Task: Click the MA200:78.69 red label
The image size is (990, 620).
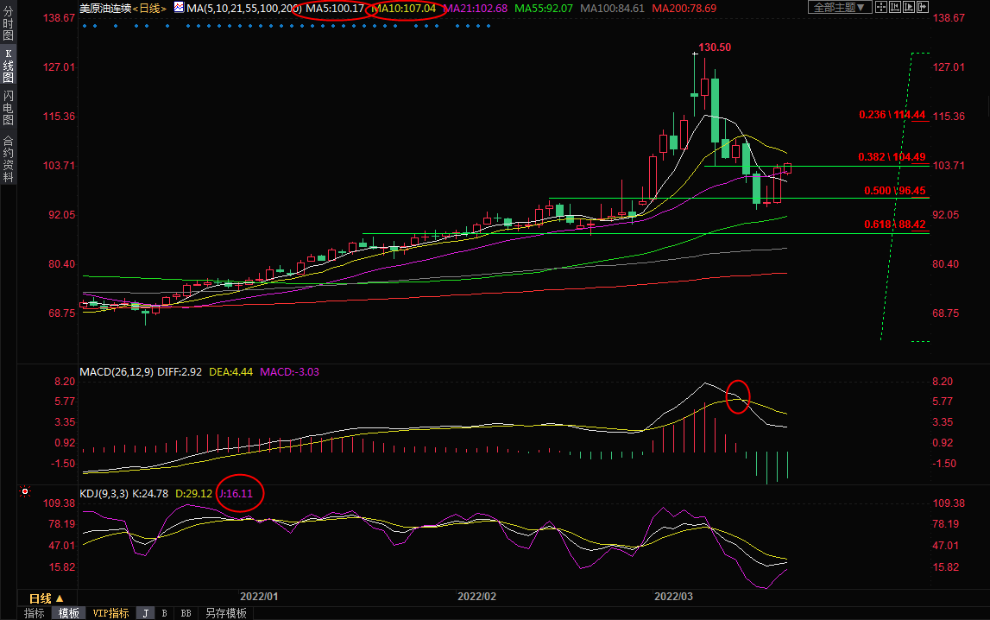Action: [684, 8]
